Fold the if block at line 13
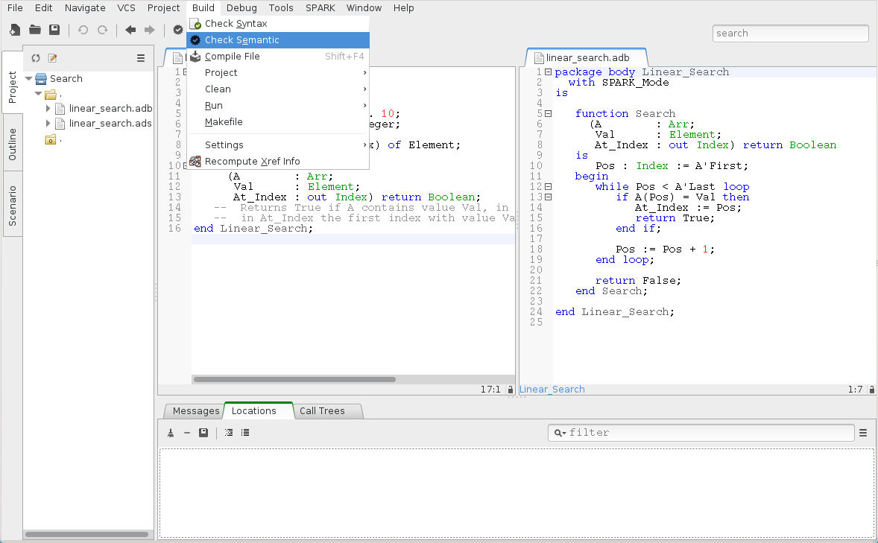This screenshot has height=543, width=878. 548,197
